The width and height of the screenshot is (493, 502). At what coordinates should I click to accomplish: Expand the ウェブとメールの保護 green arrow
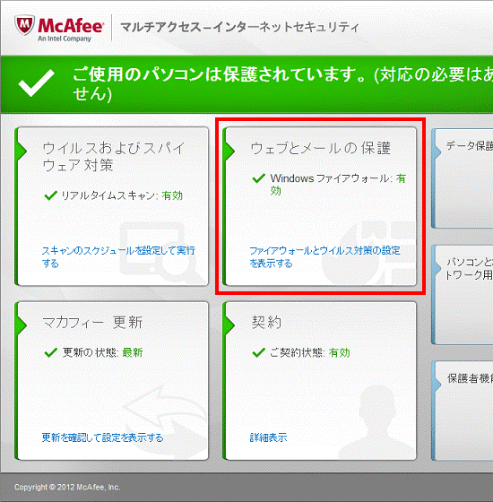point(229,151)
